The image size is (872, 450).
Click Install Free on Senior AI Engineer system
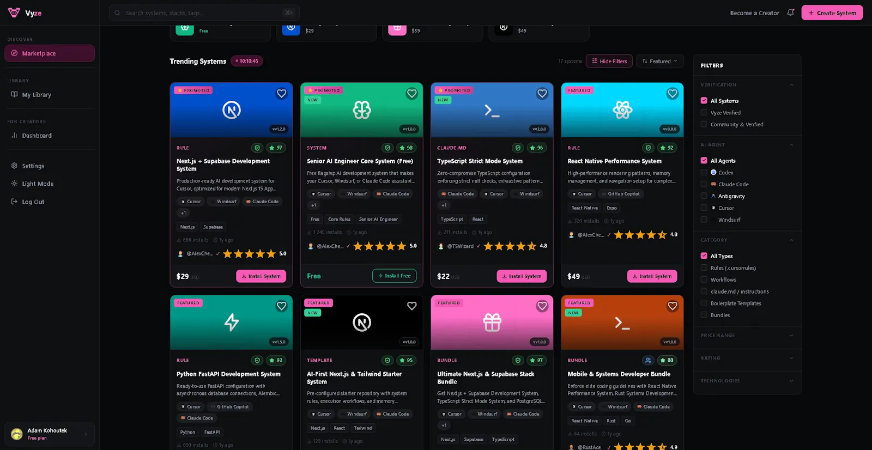pyautogui.click(x=395, y=276)
